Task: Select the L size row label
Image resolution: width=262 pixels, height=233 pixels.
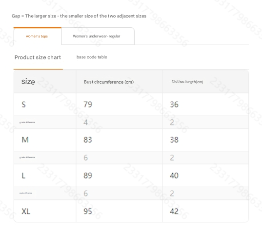Action: (x=23, y=176)
